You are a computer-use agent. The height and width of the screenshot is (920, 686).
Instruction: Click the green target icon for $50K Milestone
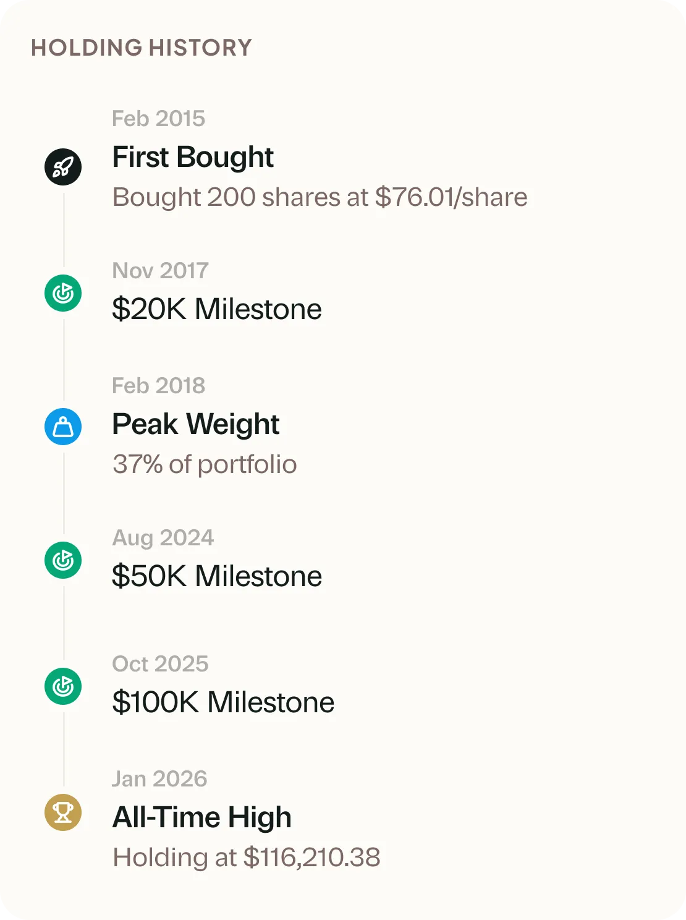[63, 560]
